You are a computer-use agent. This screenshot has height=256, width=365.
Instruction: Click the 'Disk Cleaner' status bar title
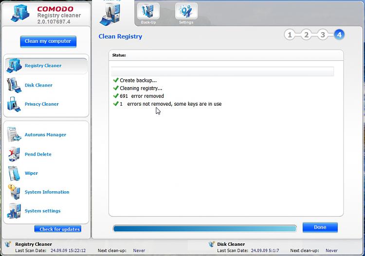click(x=231, y=244)
